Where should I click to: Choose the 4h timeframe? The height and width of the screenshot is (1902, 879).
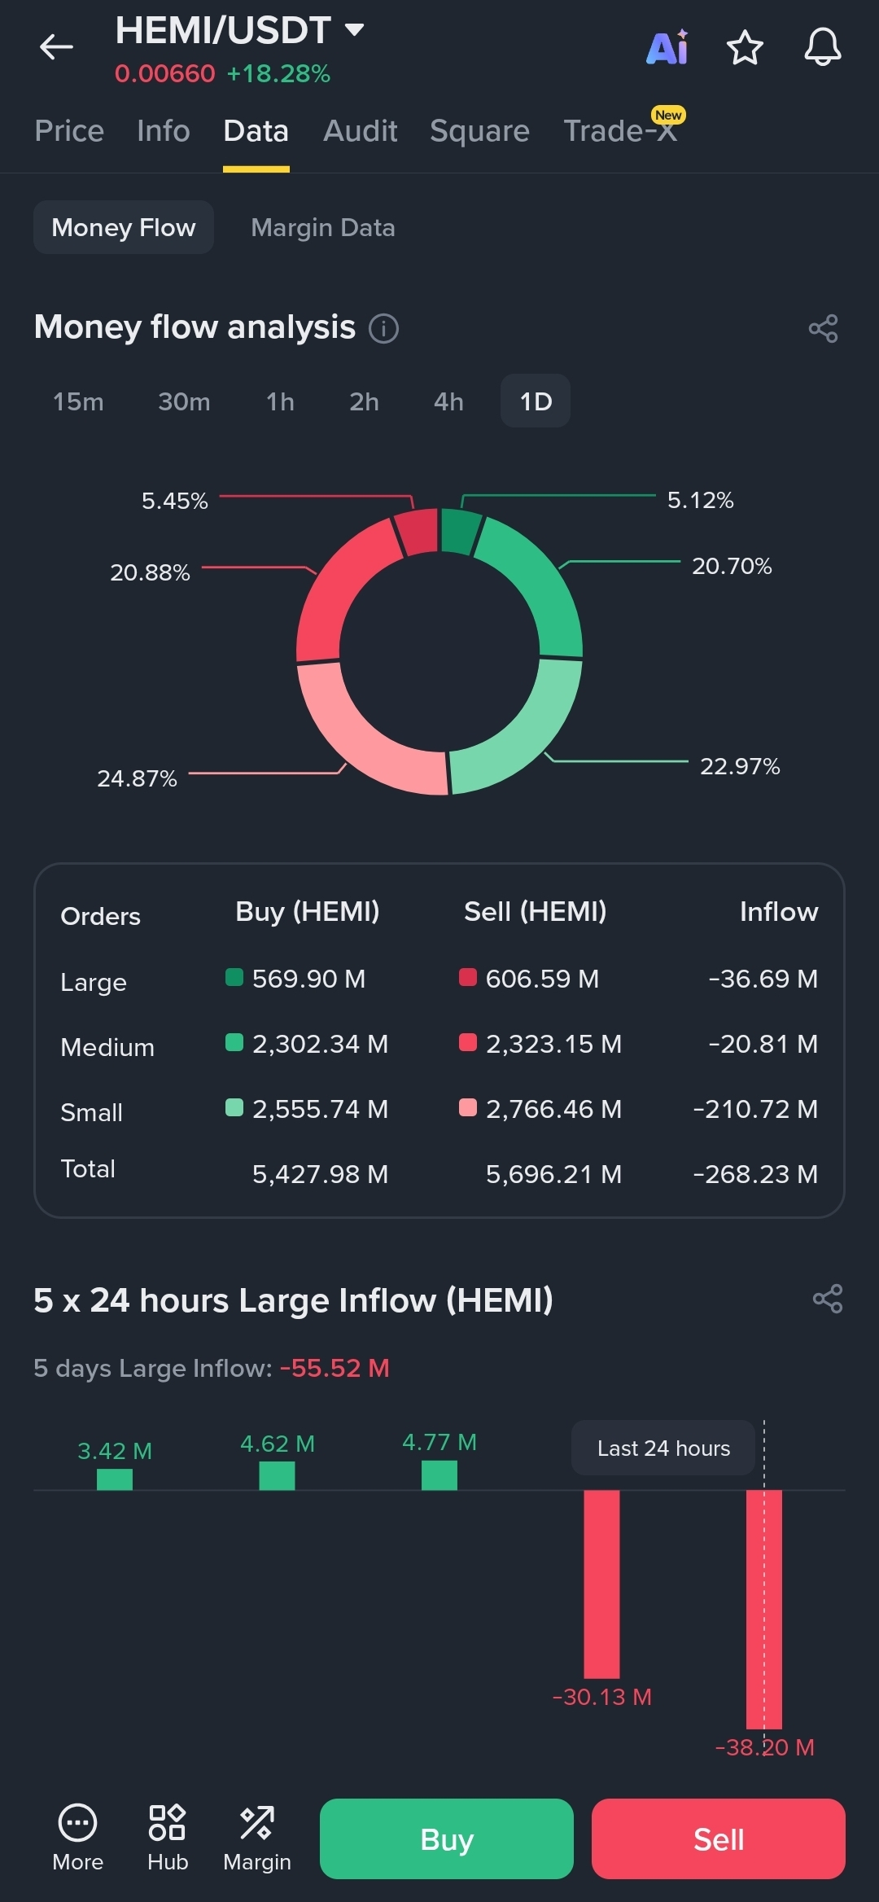(x=448, y=401)
